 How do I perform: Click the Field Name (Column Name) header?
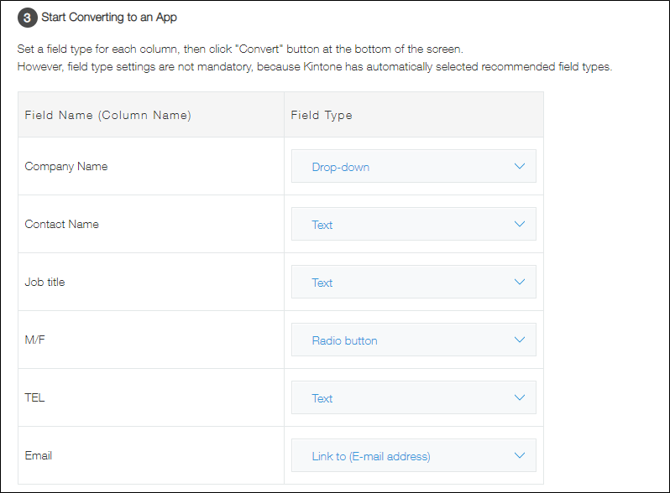click(x=108, y=115)
